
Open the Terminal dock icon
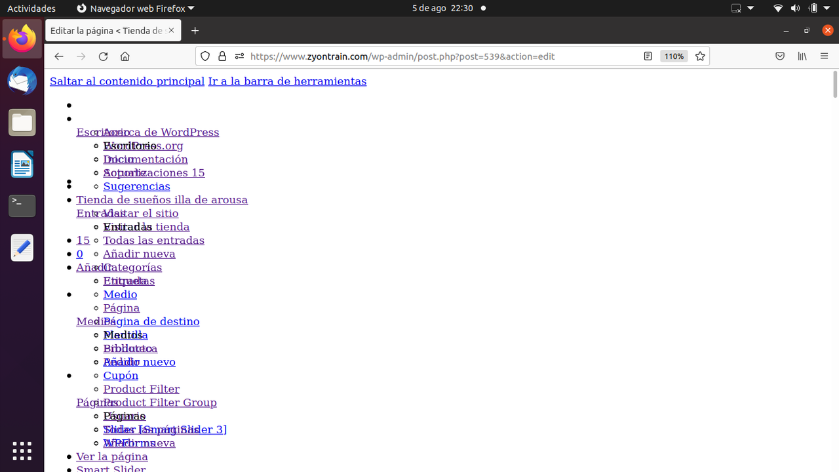(x=22, y=205)
